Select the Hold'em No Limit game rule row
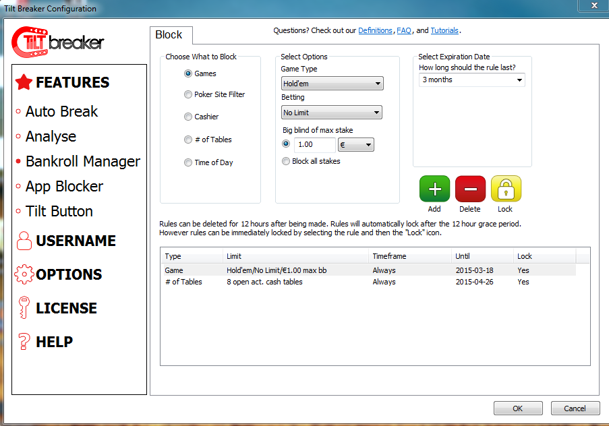 click(x=368, y=270)
